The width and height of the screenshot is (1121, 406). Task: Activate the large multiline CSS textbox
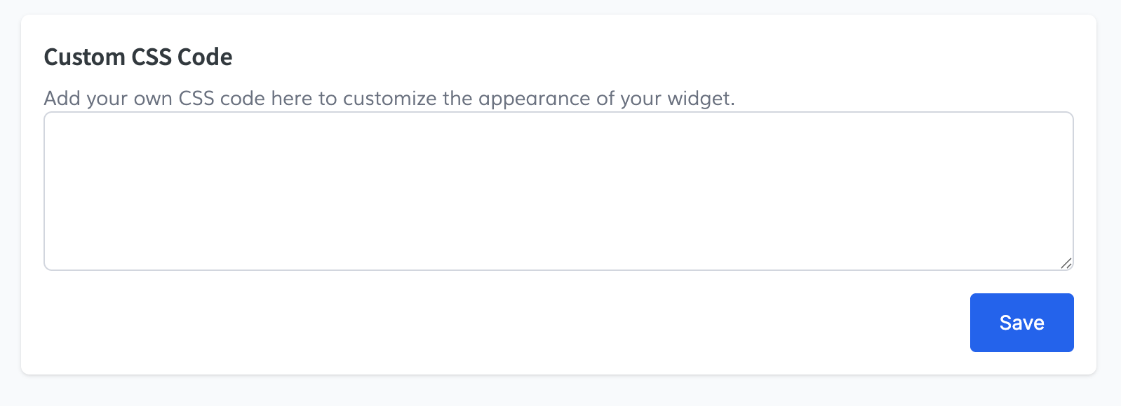point(558,190)
